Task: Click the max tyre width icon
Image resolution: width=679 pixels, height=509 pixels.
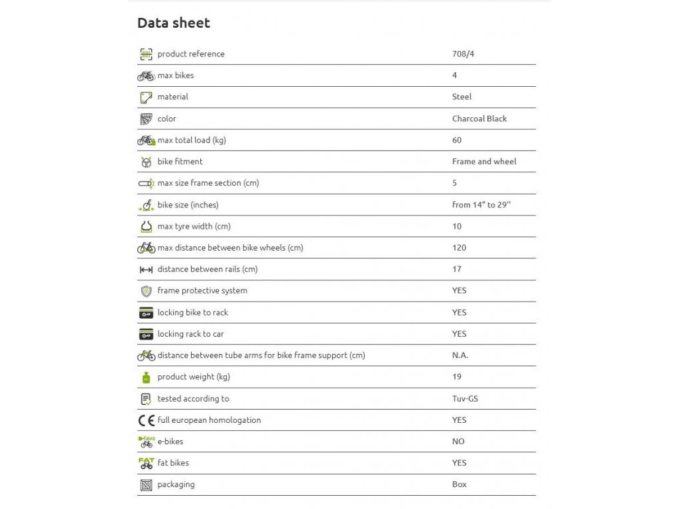Action: (146, 227)
